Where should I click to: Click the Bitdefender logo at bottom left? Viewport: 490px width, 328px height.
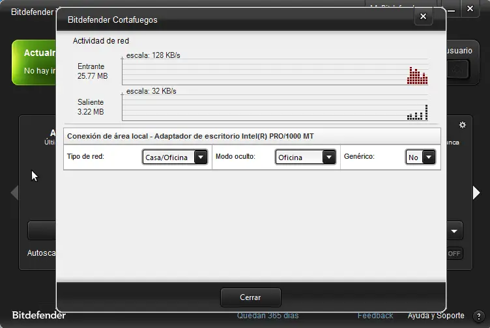pyautogui.click(x=39, y=315)
